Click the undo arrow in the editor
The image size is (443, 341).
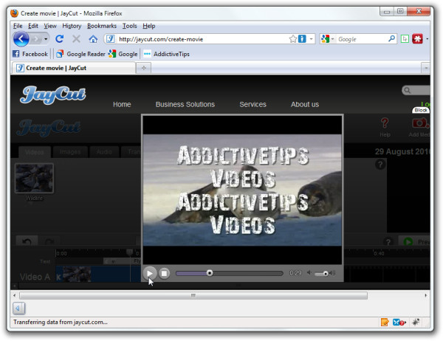[x=27, y=242]
